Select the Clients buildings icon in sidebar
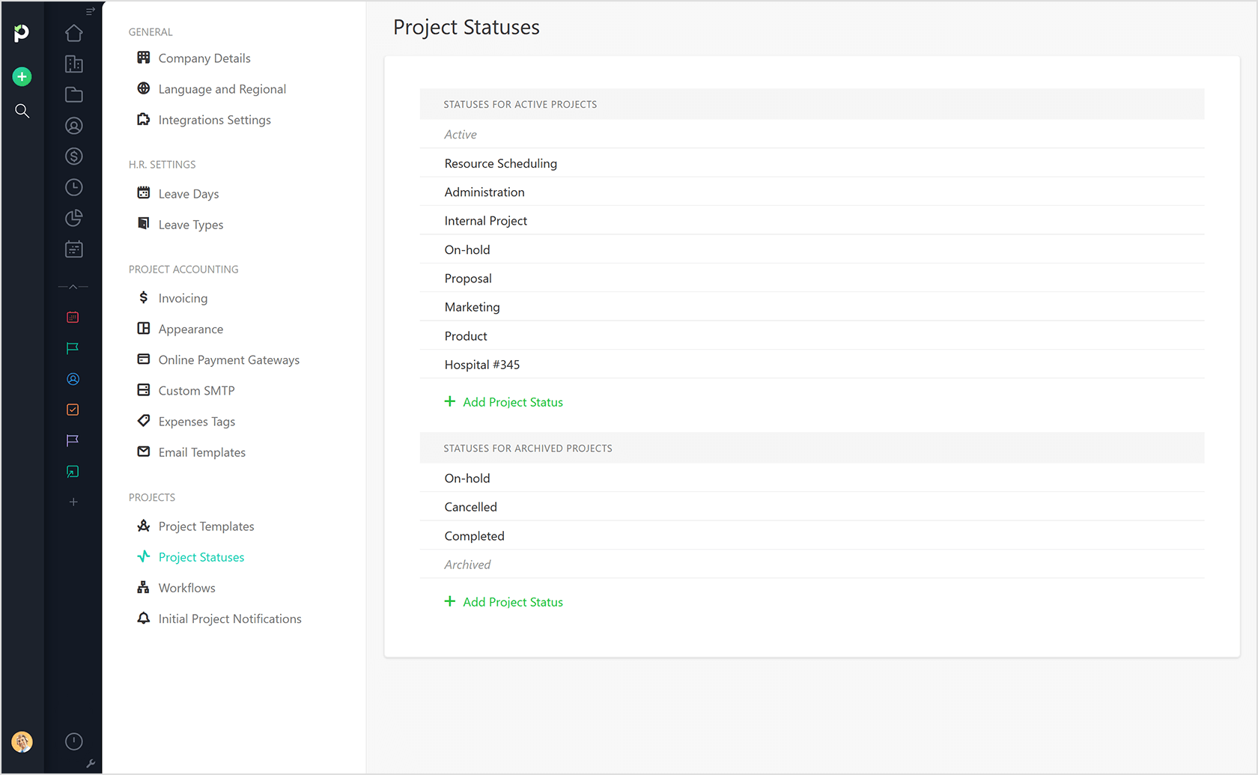This screenshot has width=1258, height=775. 73,64
